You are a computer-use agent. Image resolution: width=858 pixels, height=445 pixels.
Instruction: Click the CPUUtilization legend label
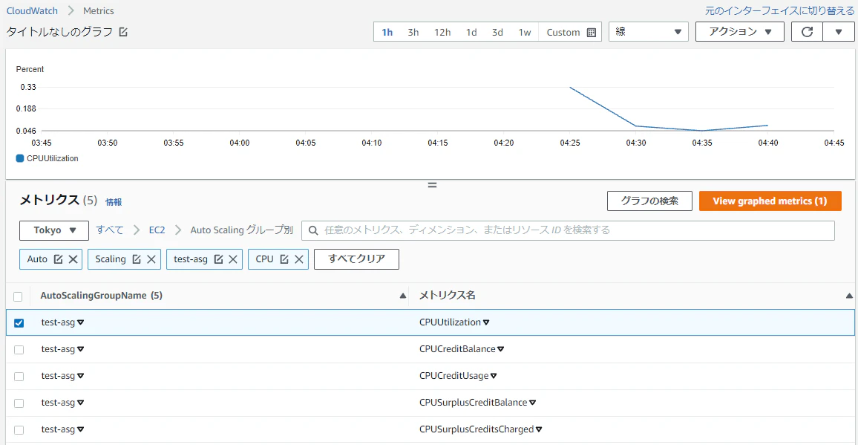tap(53, 158)
